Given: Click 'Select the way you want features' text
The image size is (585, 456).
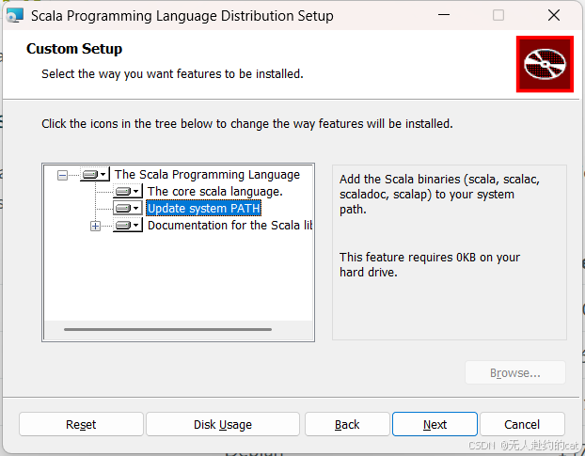Looking at the screenshot, I should pos(172,74).
